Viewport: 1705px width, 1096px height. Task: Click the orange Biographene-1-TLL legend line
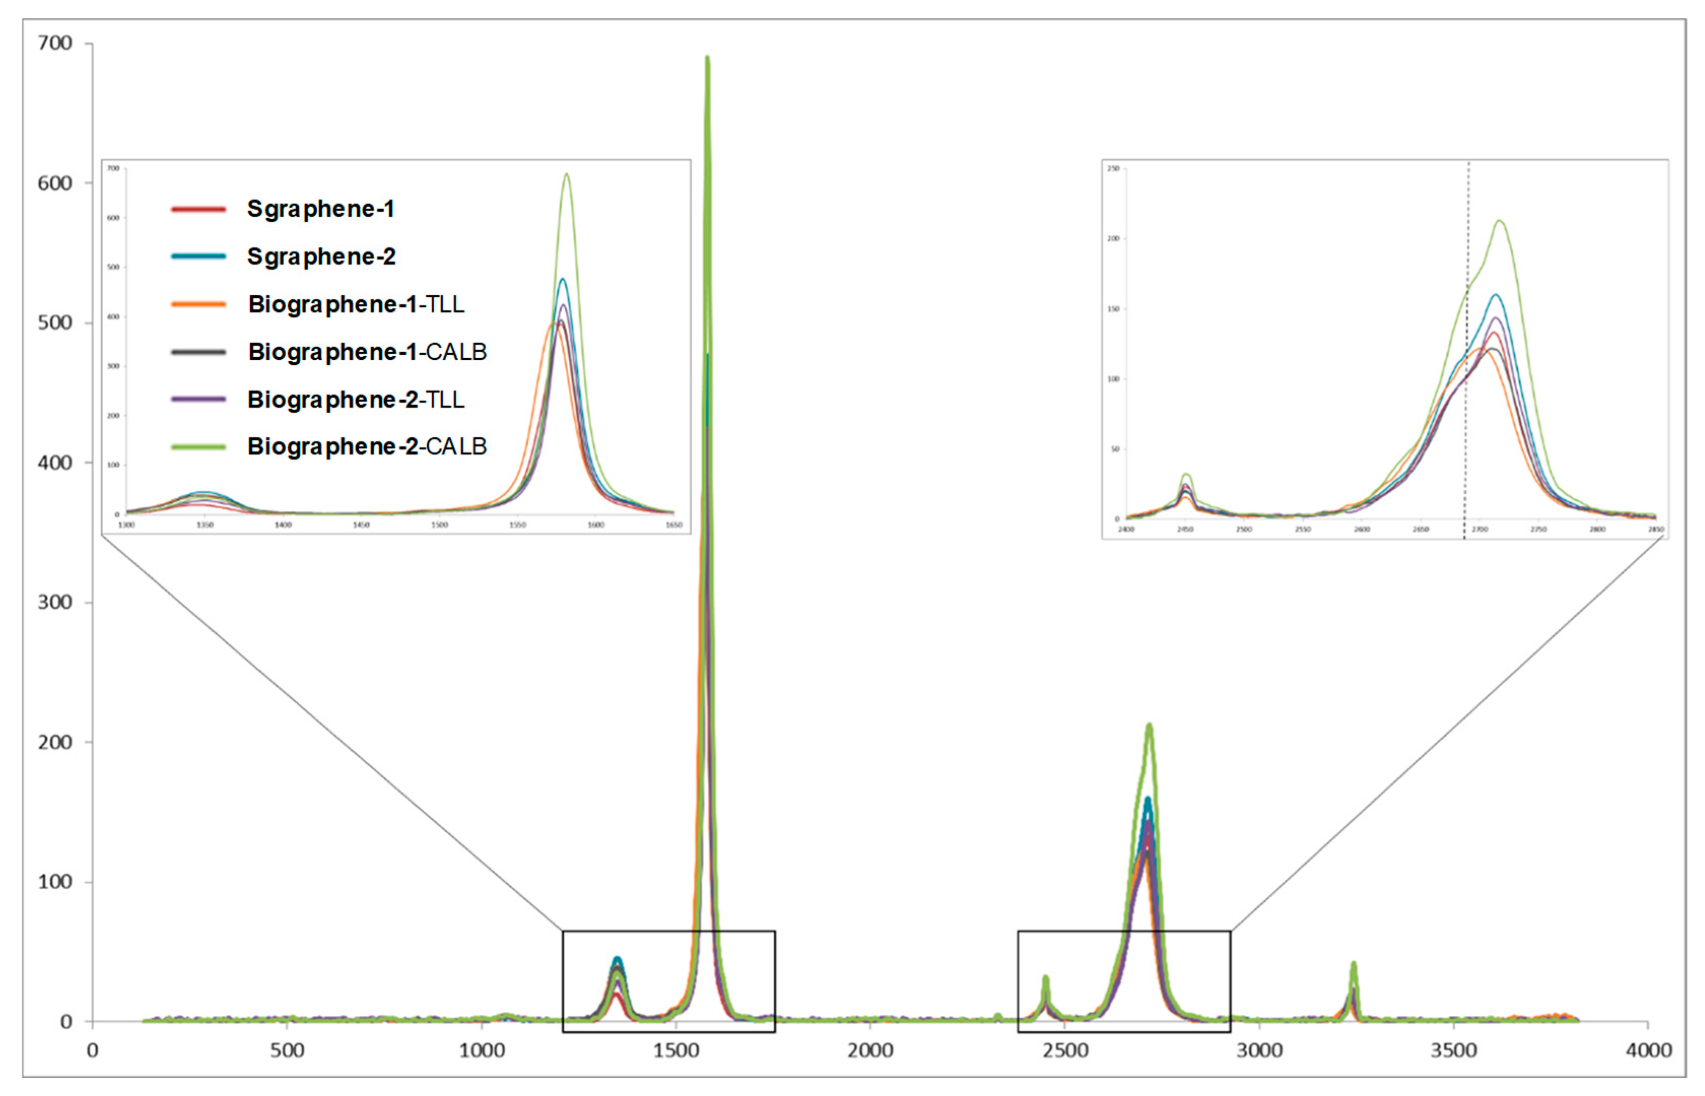[198, 304]
